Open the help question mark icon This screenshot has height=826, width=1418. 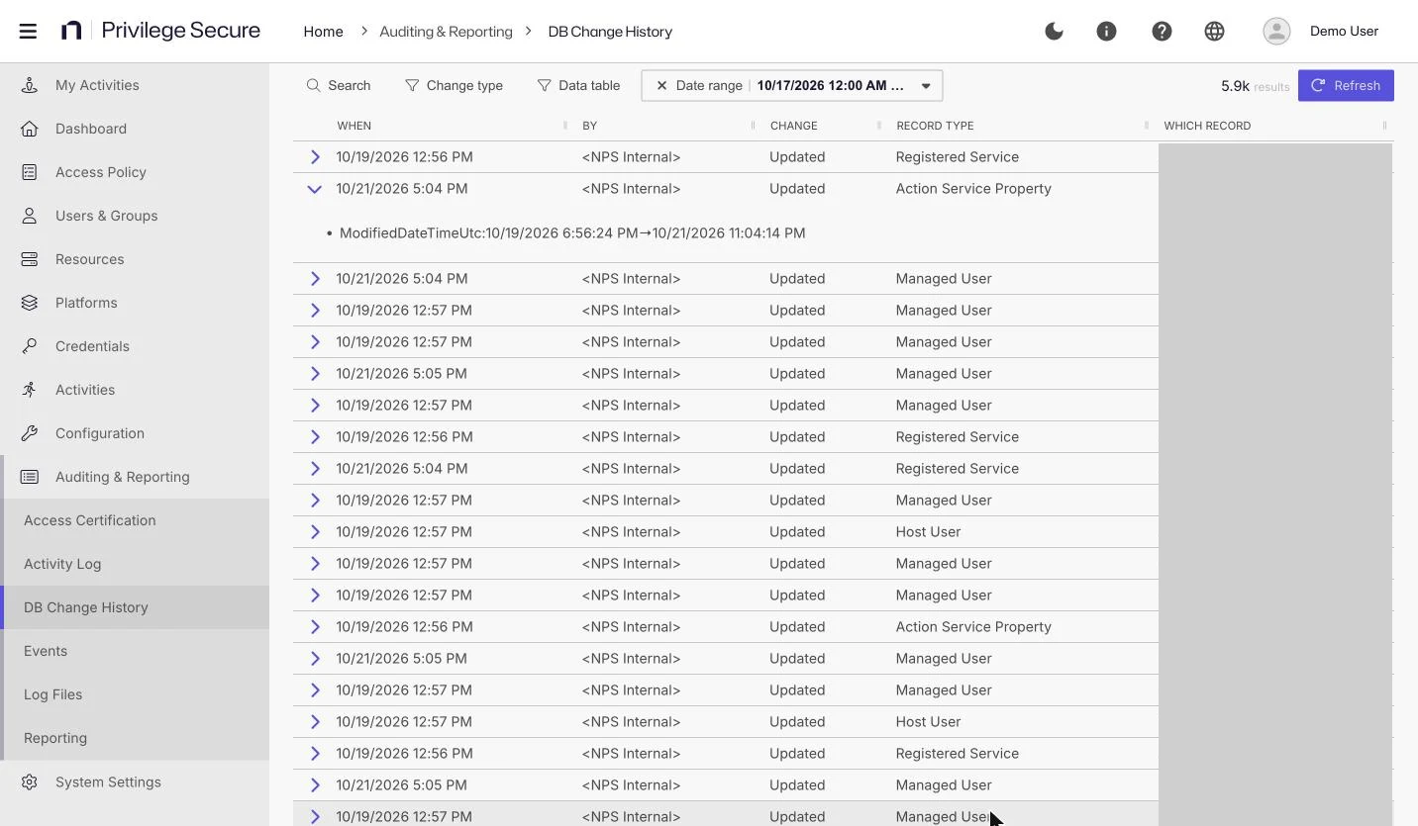tap(1162, 31)
